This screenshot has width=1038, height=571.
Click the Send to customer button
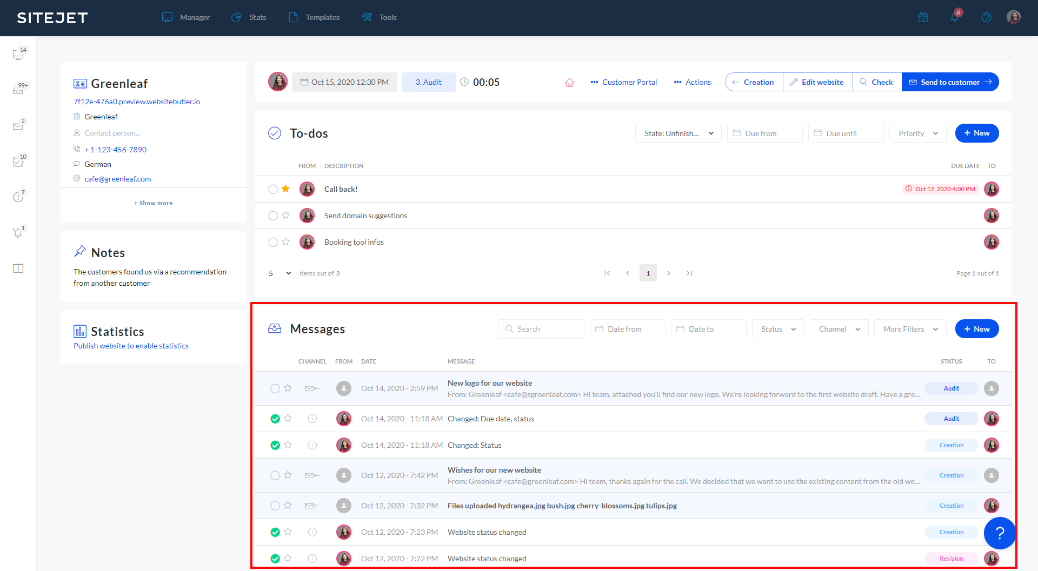tap(950, 82)
